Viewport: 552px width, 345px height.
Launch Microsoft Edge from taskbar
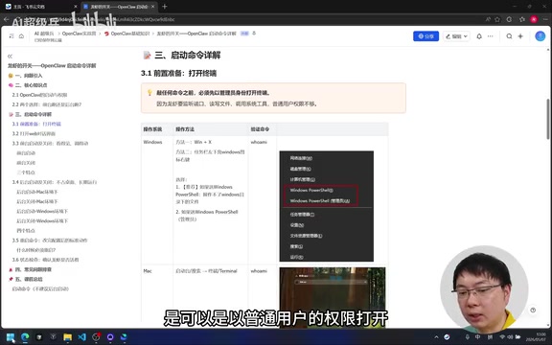tap(25, 337)
